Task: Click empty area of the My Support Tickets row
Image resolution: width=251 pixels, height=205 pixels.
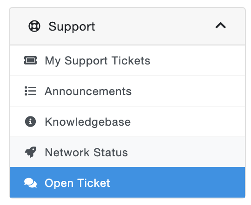Action: point(197,60)
